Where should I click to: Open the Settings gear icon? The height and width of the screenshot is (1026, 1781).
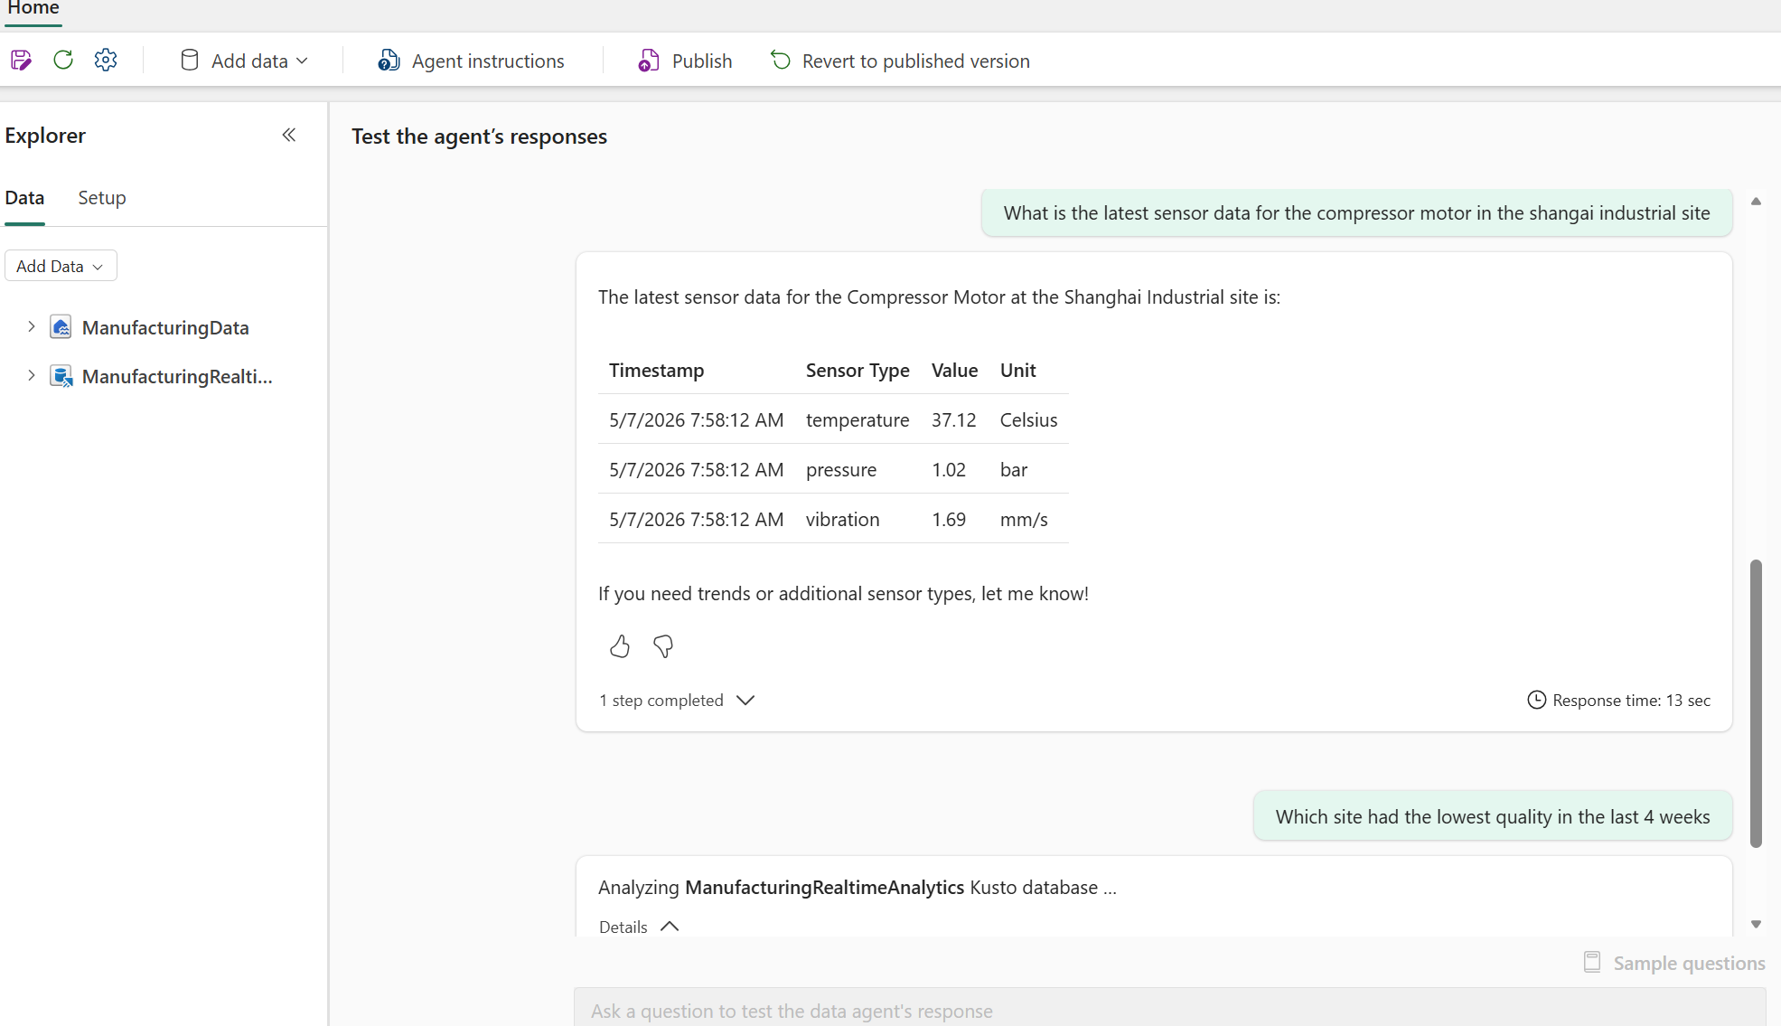[106, 61]
